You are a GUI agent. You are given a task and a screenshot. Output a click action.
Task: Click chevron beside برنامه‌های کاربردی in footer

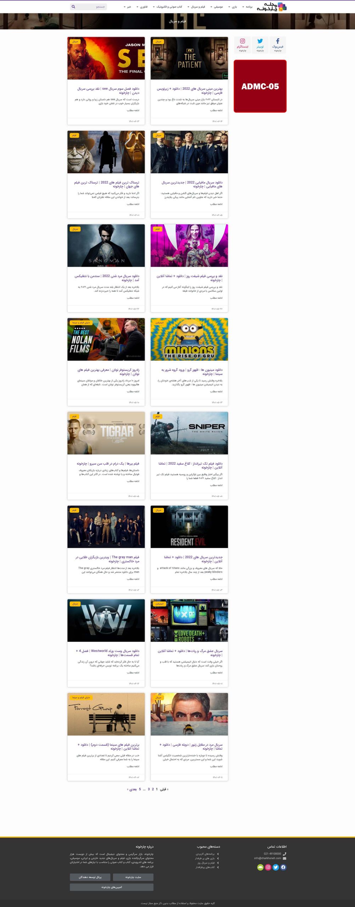pos(218,854)
